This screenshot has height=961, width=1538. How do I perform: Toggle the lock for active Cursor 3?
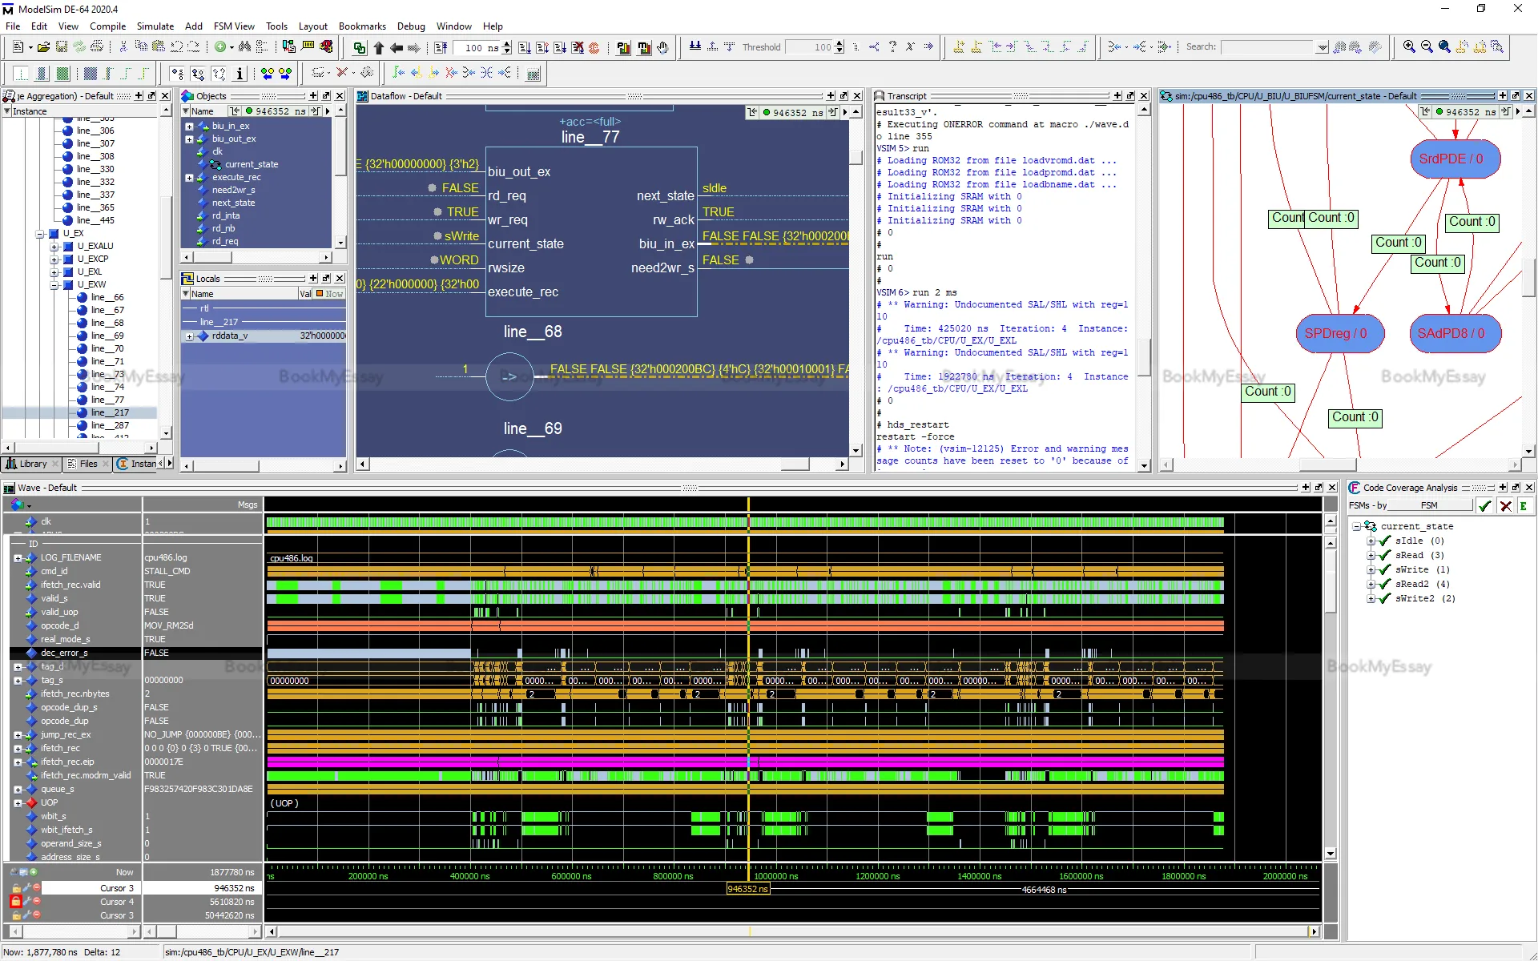click(x=15, y=888)
